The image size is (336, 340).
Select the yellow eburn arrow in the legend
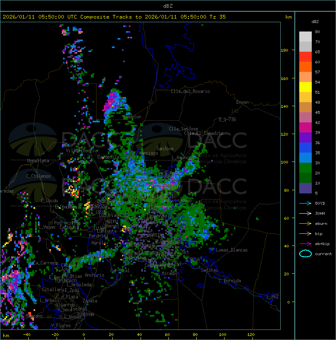pos(305,224)
